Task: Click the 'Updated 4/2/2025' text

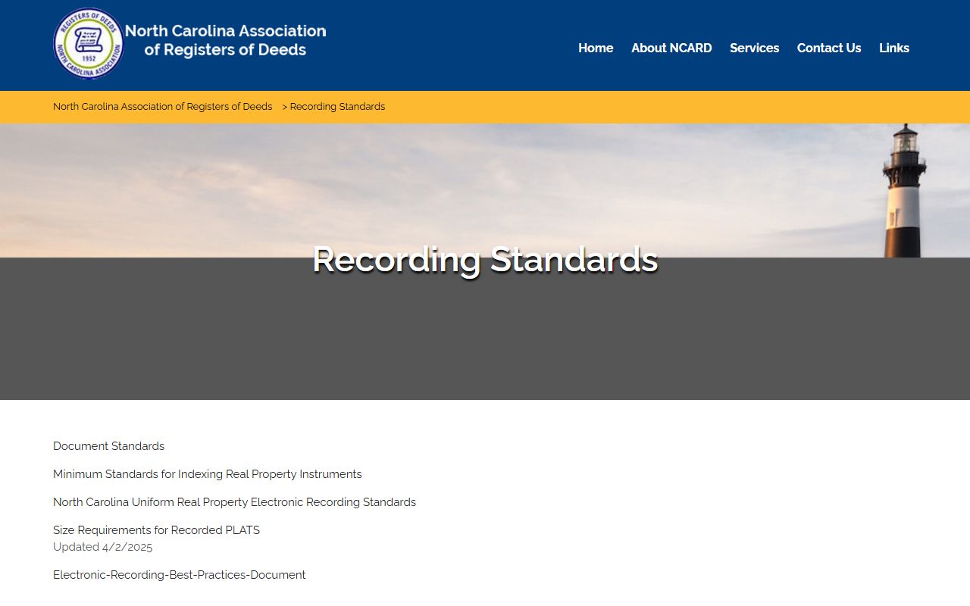Action: (102, 547)
